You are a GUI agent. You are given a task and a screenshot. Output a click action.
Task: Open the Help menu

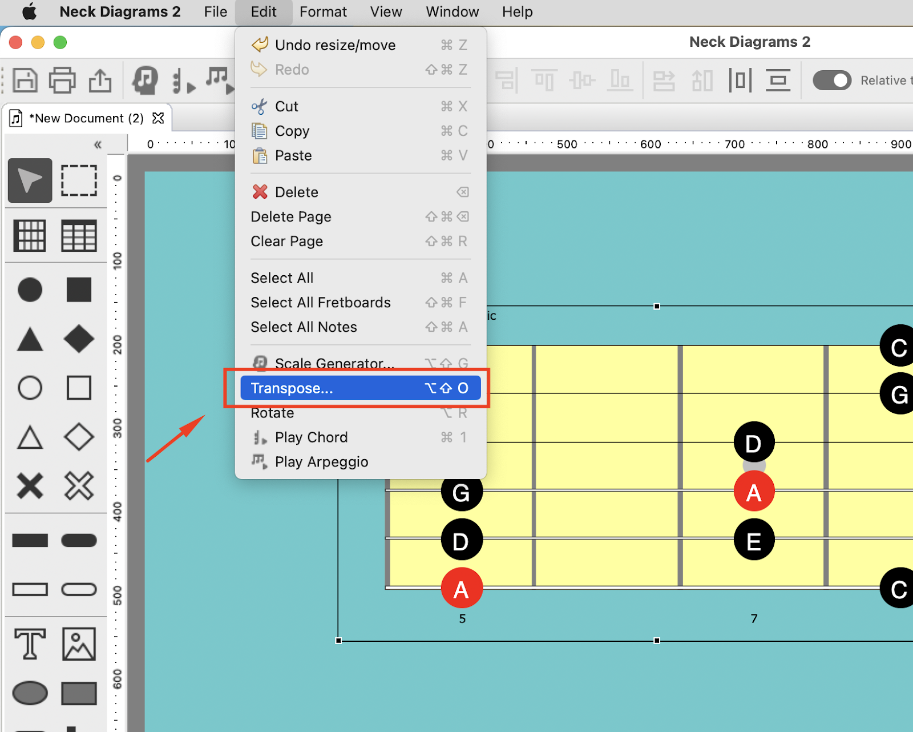(x=517, y=12)
